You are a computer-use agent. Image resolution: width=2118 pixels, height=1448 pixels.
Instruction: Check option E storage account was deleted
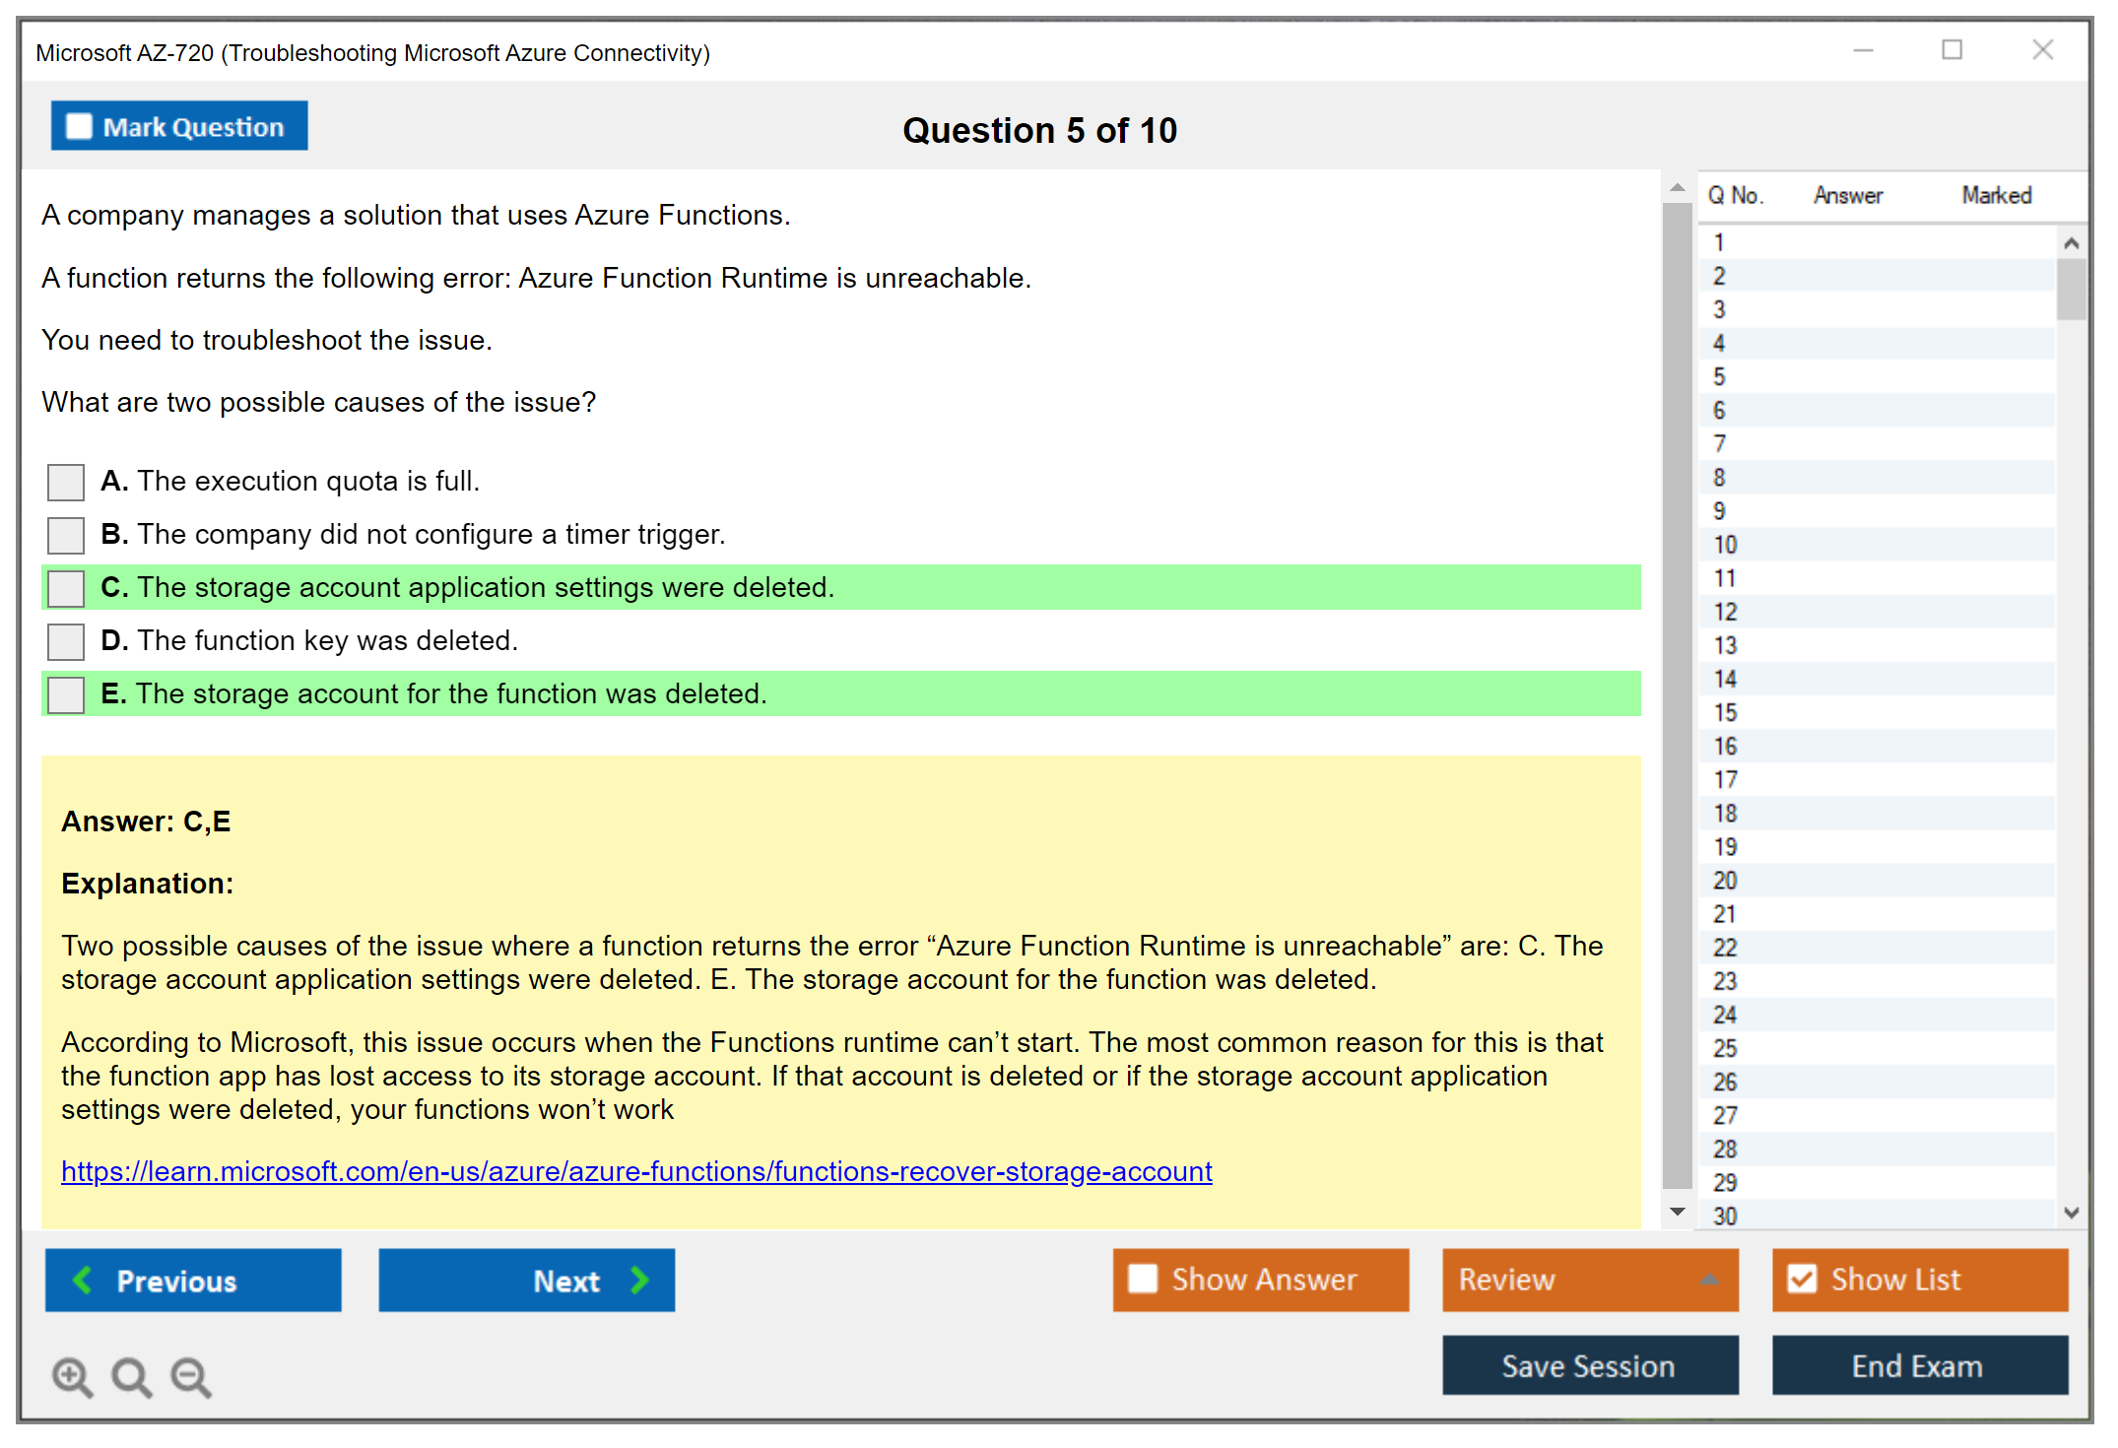pos(66,694)
